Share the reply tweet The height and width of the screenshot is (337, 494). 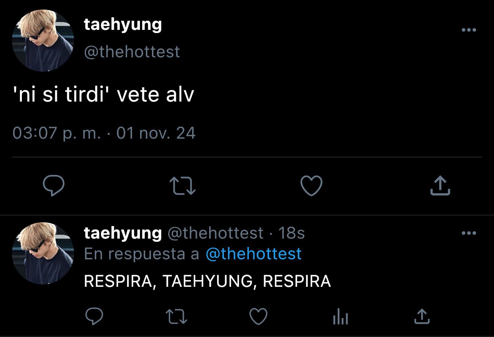click(x=422, y=317)
